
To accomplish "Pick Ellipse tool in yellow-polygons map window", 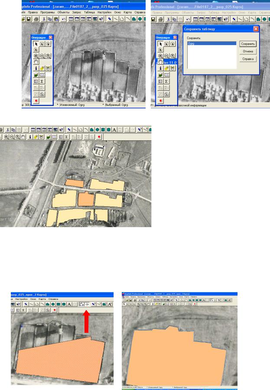I will click(x=98, y=130).
